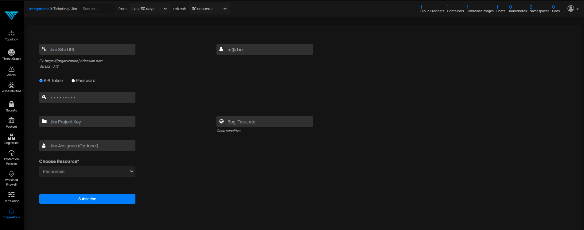
Task: Focus the Jira Site URL input
Action: point(87,49)
